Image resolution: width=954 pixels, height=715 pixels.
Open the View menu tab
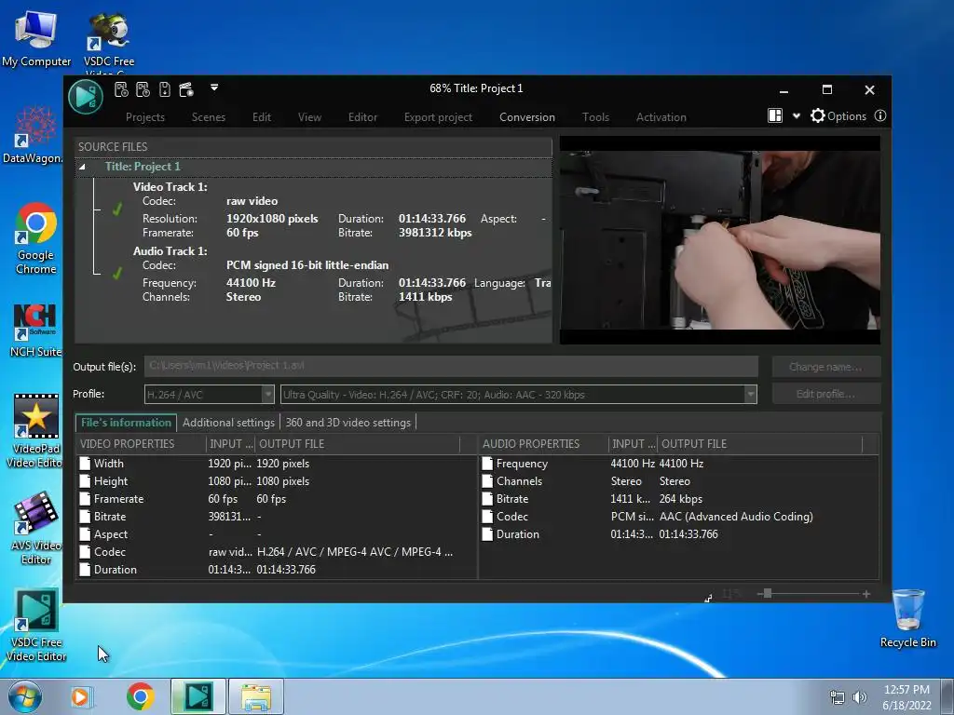pyautogui.click(x=309, y=116)
